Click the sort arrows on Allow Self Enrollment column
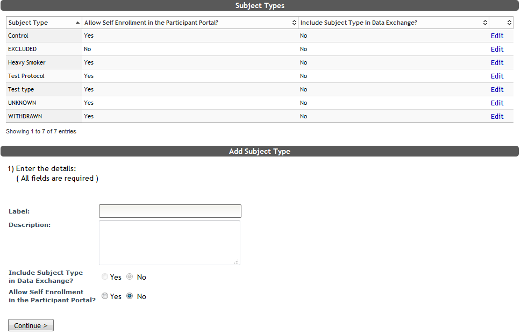521x334 pixels. point(294,22)
